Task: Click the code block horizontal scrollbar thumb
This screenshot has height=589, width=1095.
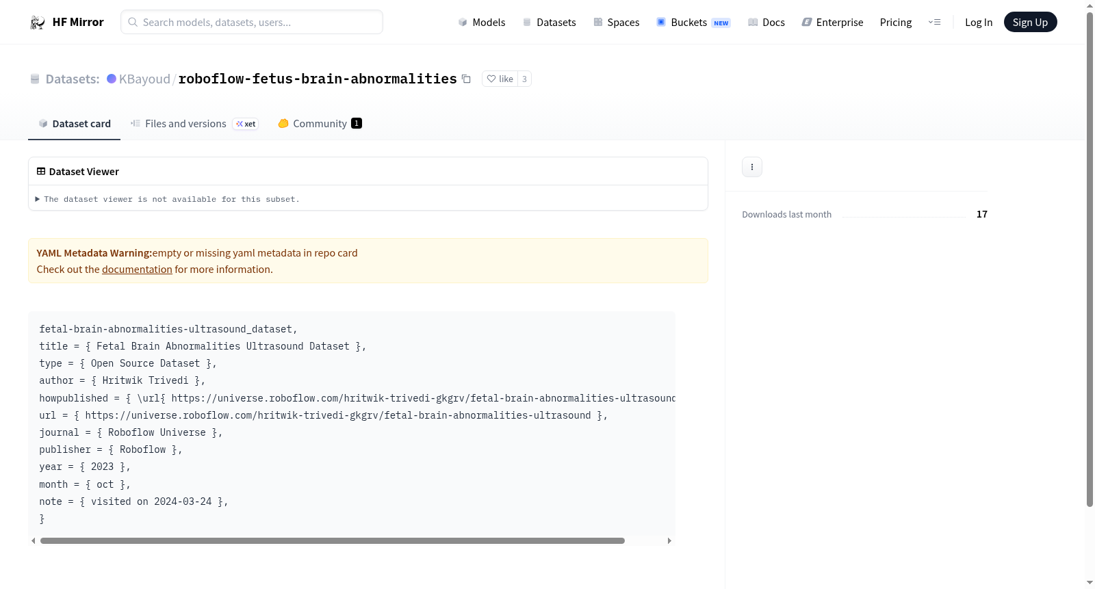Action: click(333, 540)
